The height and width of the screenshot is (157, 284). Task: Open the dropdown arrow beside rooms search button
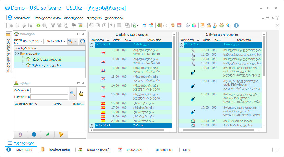point(76,41)
